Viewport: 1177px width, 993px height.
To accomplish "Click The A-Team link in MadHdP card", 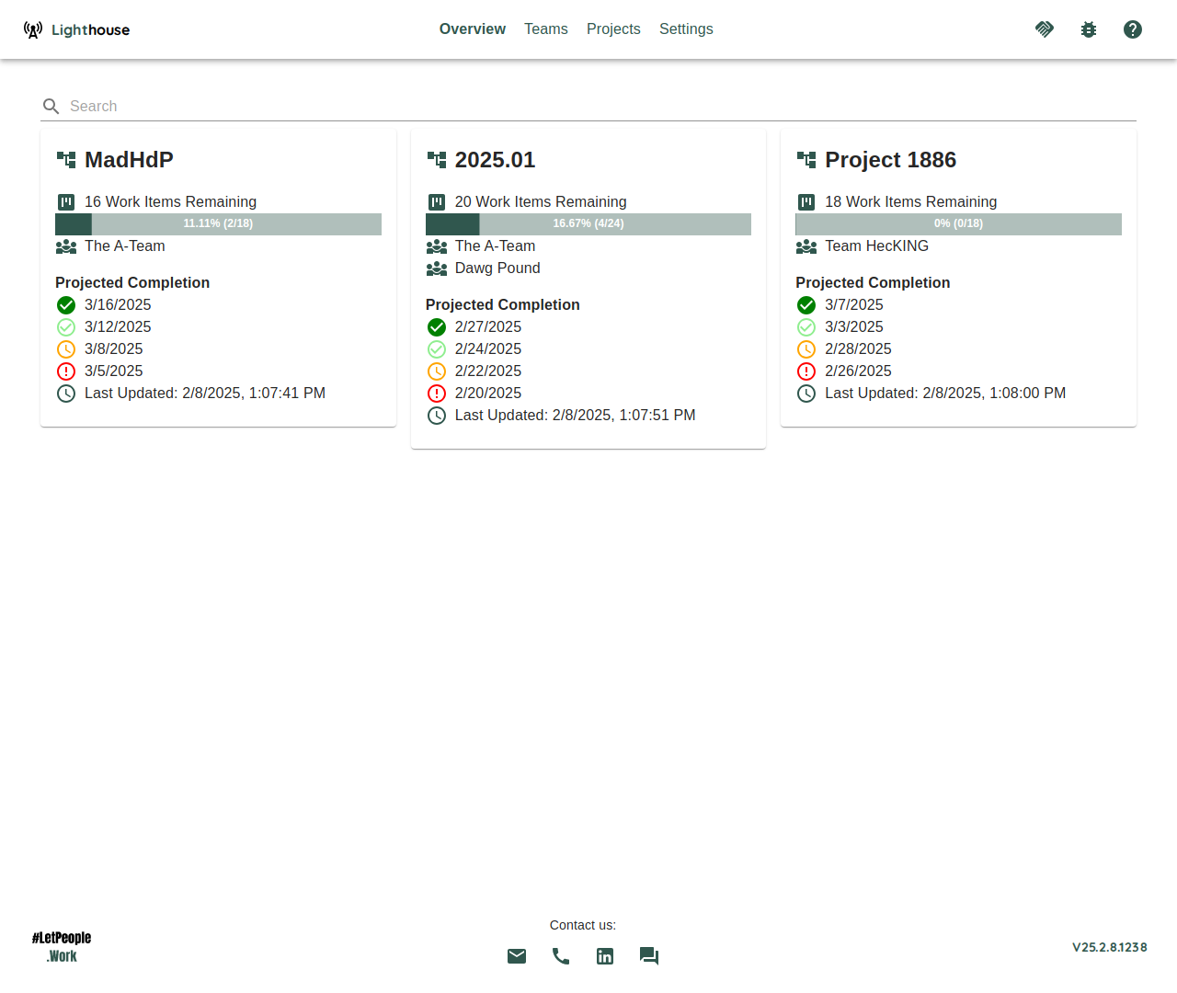I will (125, 246).
